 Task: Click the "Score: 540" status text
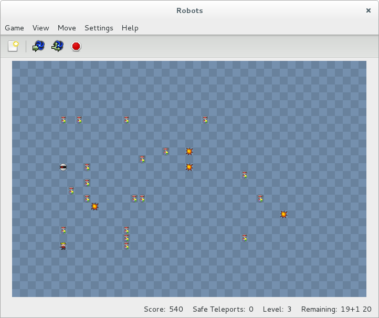pos(163,309)
